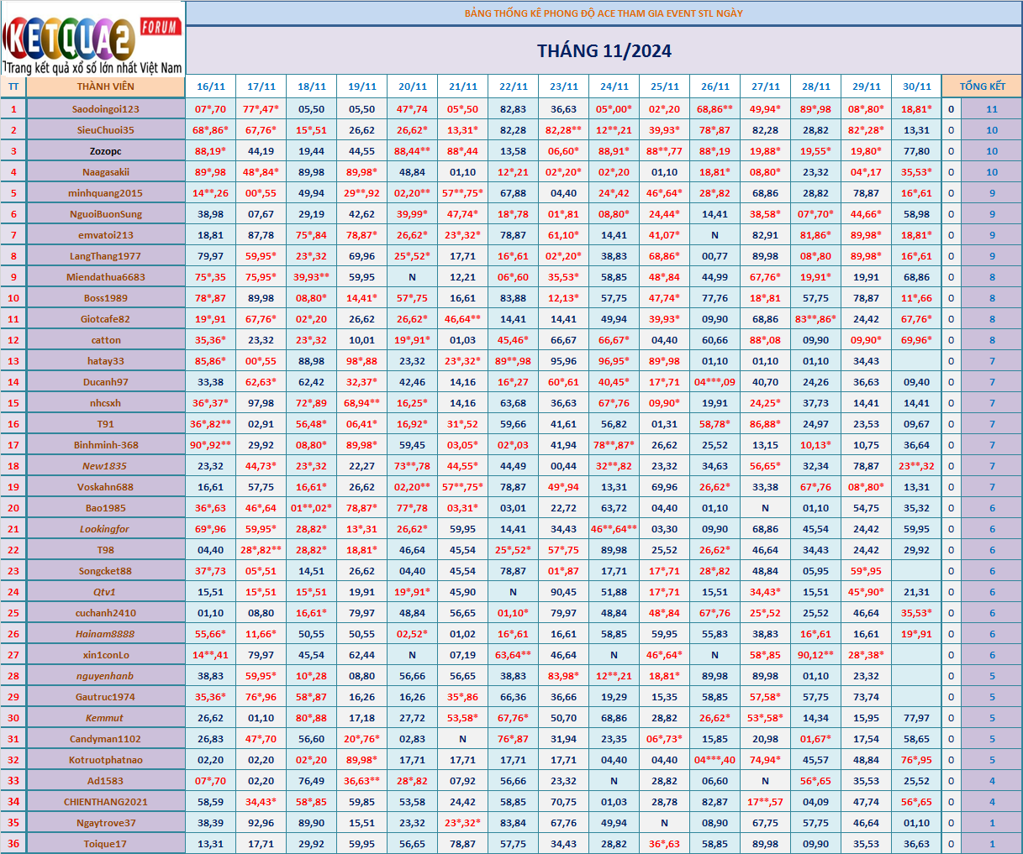Open member SieuChuoi35's name
Screen dimensions: 1023x854
tap(105, 130)
